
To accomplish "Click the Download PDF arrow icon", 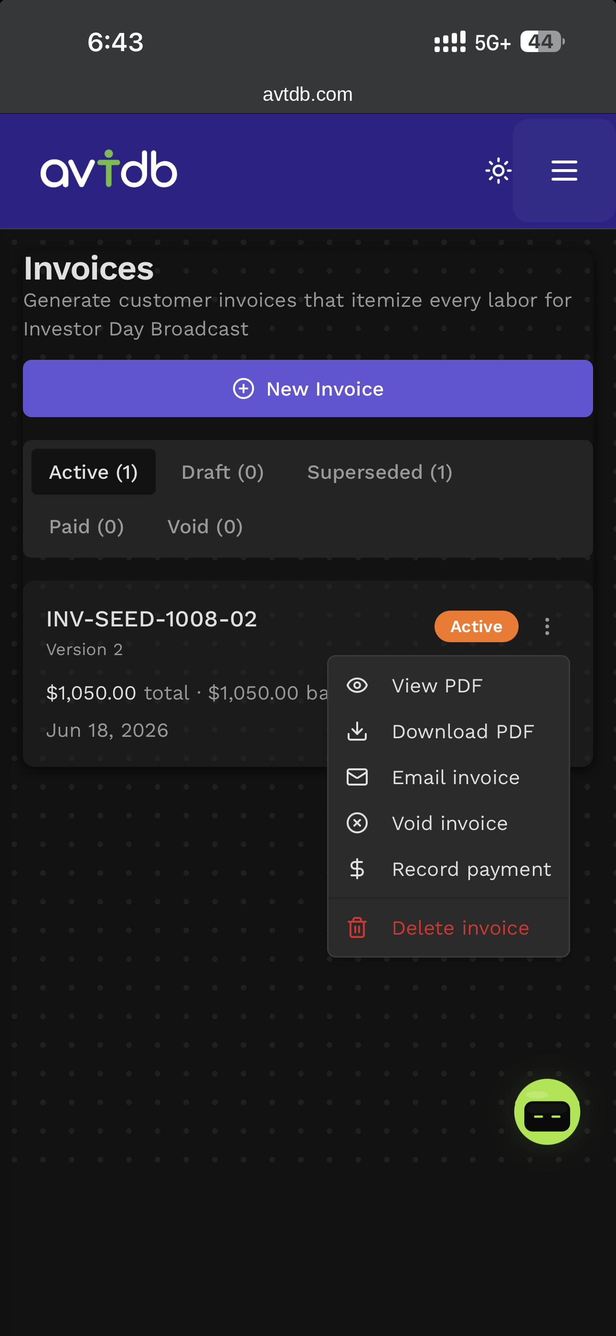I will [357, 731].
